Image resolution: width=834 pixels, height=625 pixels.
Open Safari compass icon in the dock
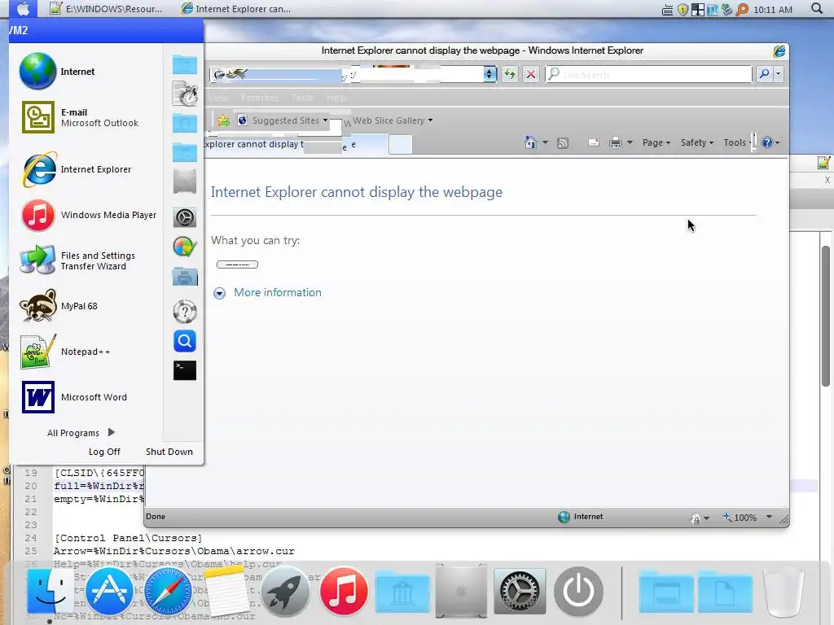tap(168, 591)
